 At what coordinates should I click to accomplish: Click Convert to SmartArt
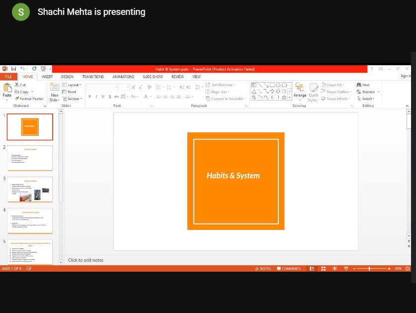click(226, 99)
